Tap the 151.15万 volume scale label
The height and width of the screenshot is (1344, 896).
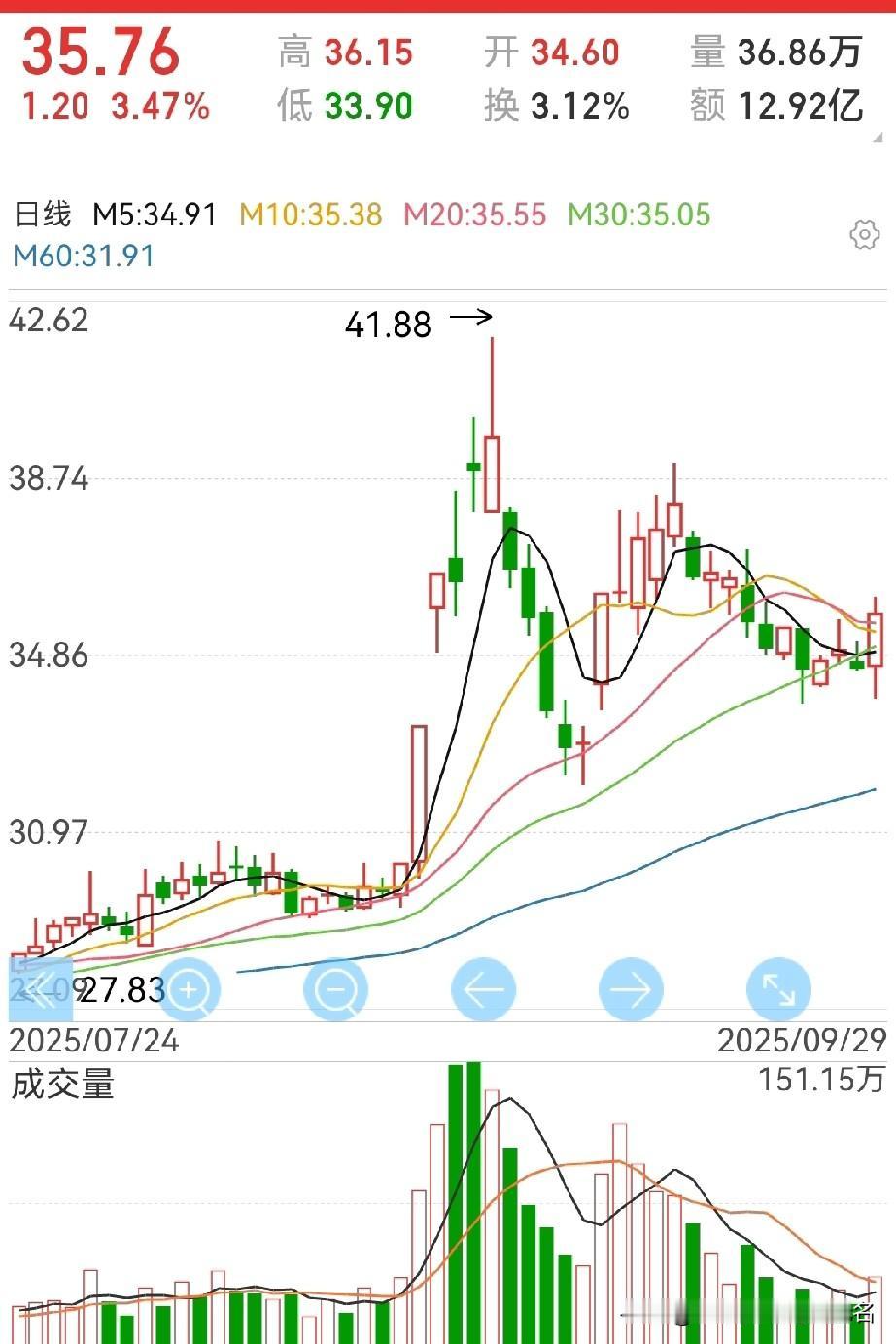(x=822, y=1079)
